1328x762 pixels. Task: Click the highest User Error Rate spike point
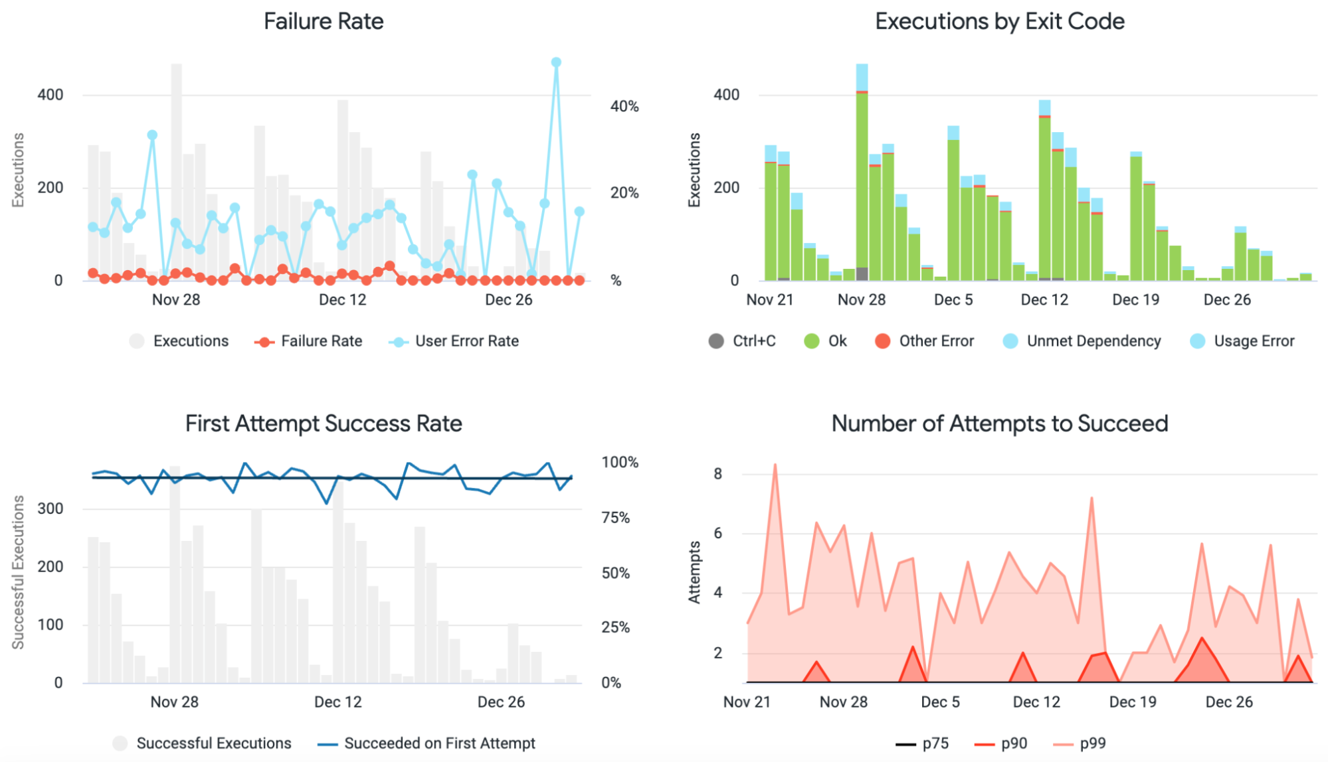[556, 62]
